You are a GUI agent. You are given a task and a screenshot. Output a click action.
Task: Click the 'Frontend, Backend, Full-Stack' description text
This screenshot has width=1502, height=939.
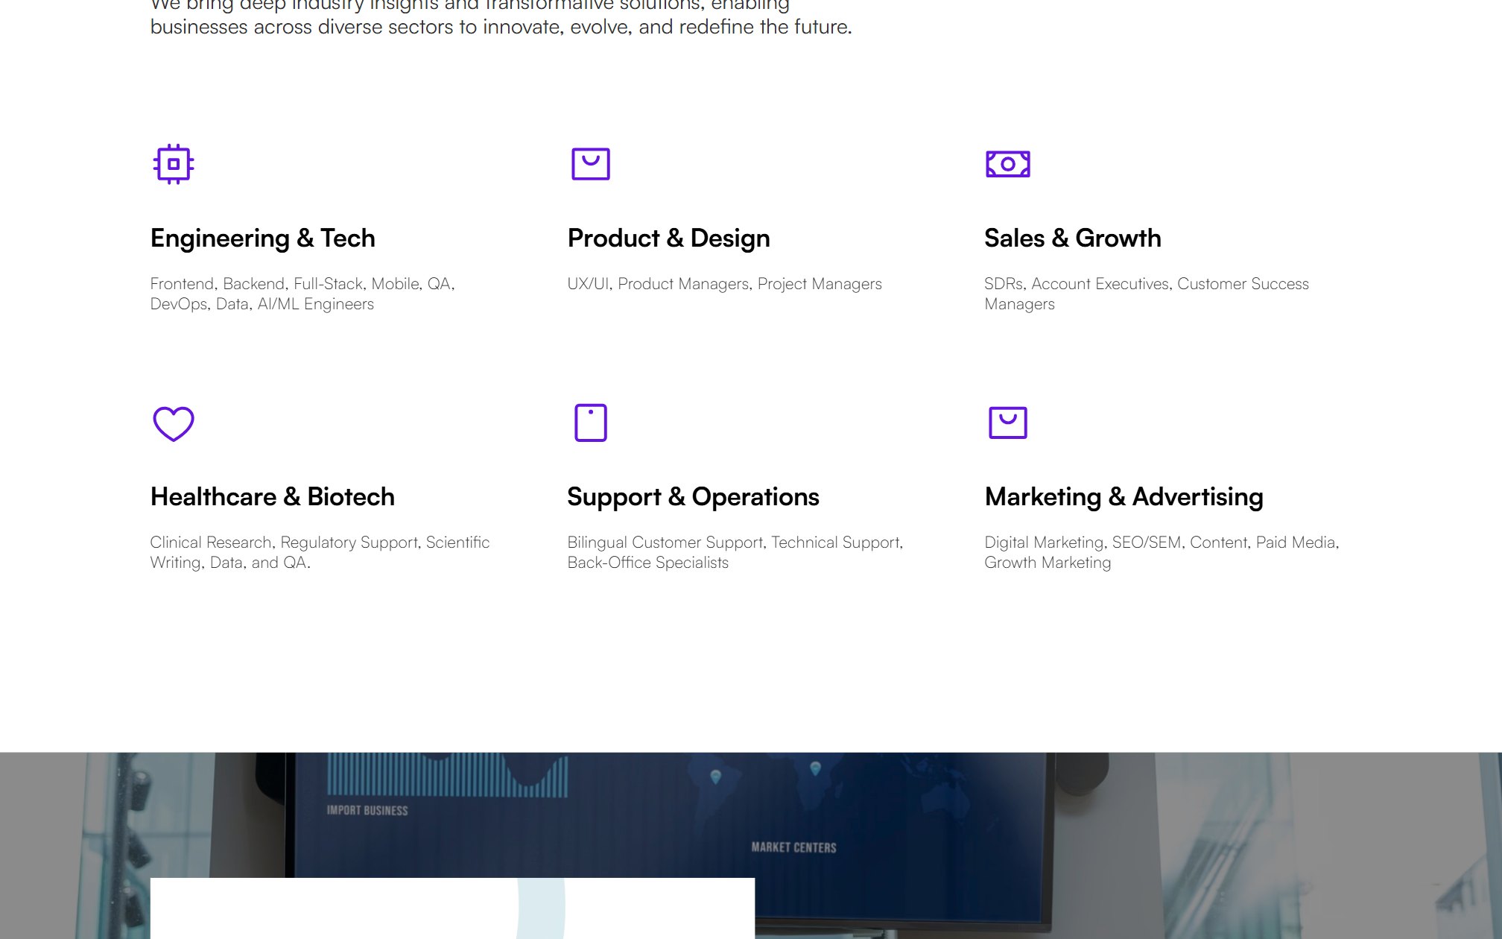[302, 294]
